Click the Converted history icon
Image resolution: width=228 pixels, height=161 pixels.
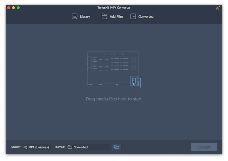click(133, 16)
